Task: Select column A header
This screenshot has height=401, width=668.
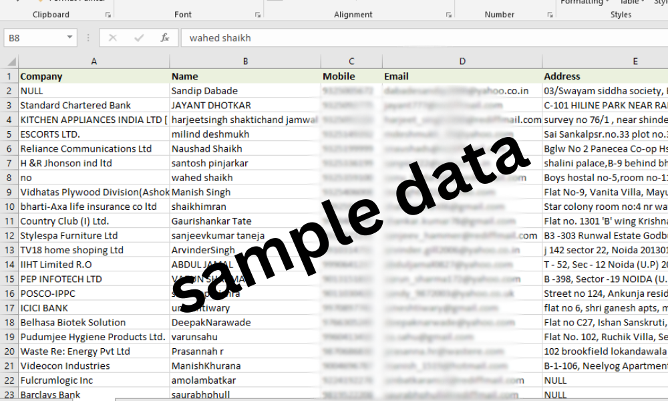Action: point(94,61)
